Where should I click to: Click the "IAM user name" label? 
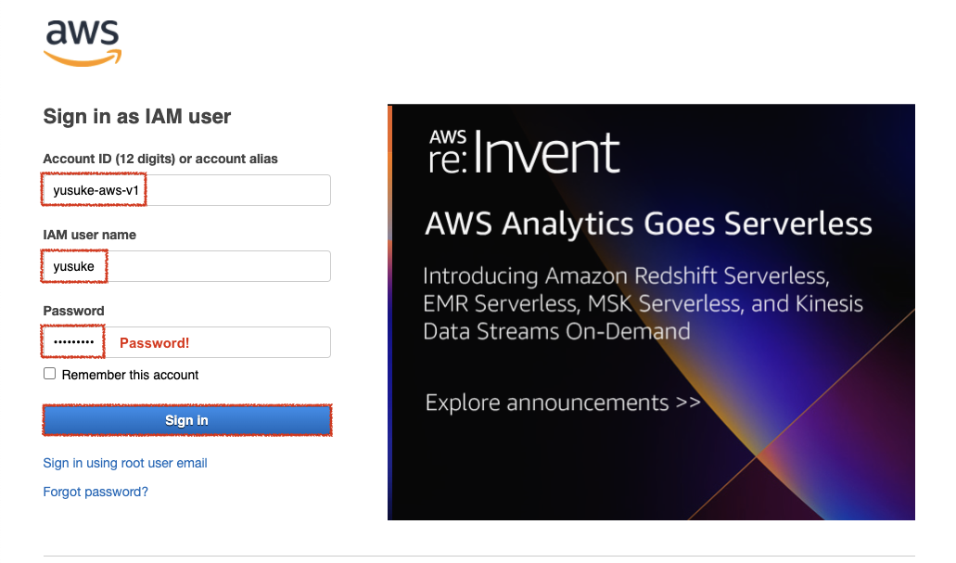pos(90,235)
